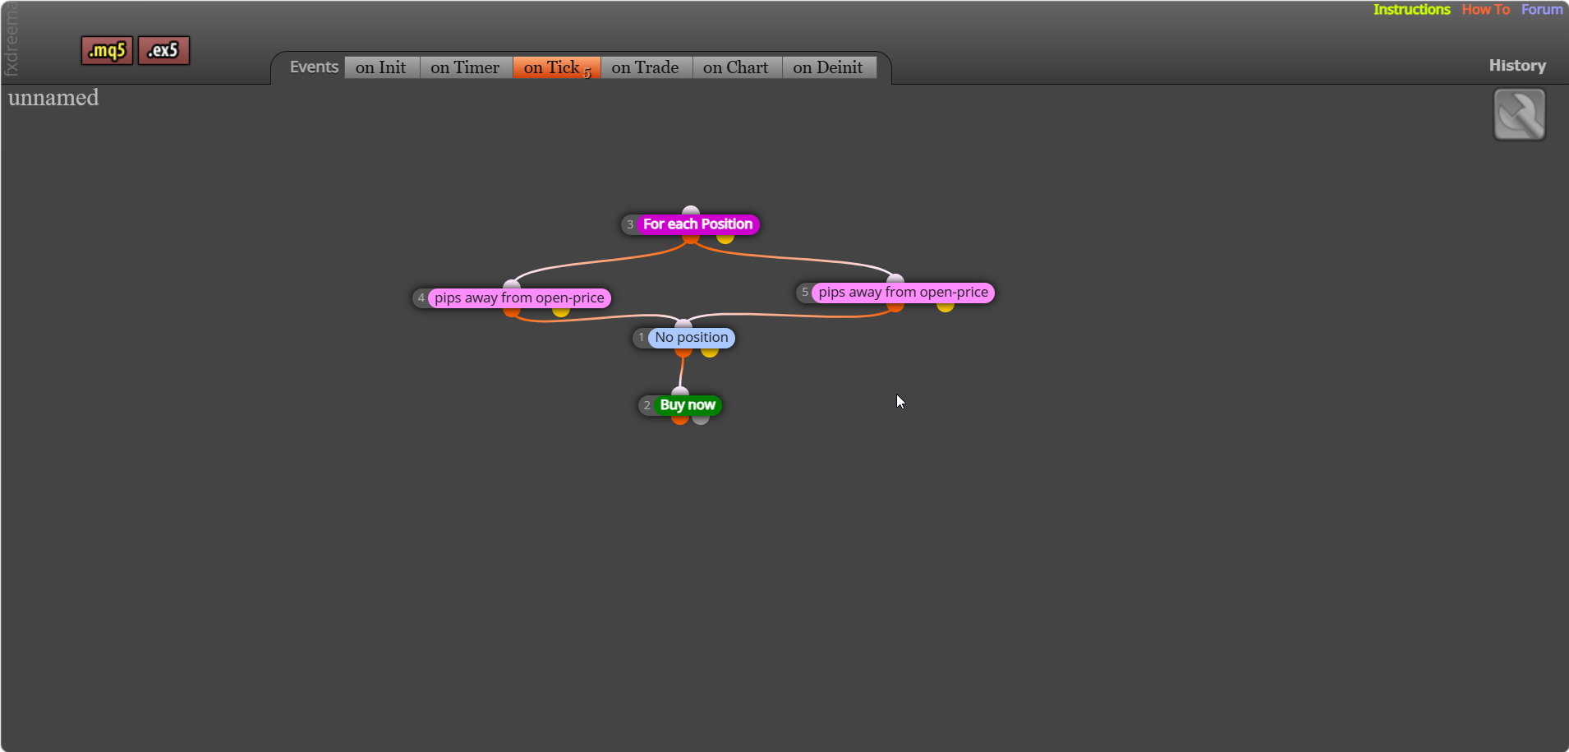This screenshot has width=1569, height=752.
Task: Click top input connector of Buy now
Action: click(680, 392)
